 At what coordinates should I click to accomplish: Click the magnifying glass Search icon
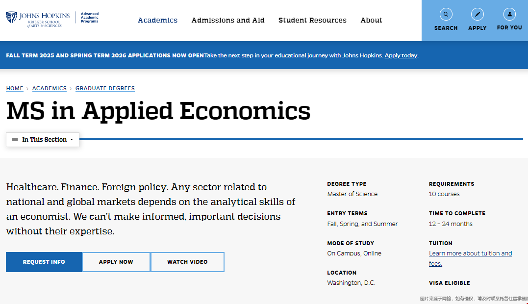446,14
